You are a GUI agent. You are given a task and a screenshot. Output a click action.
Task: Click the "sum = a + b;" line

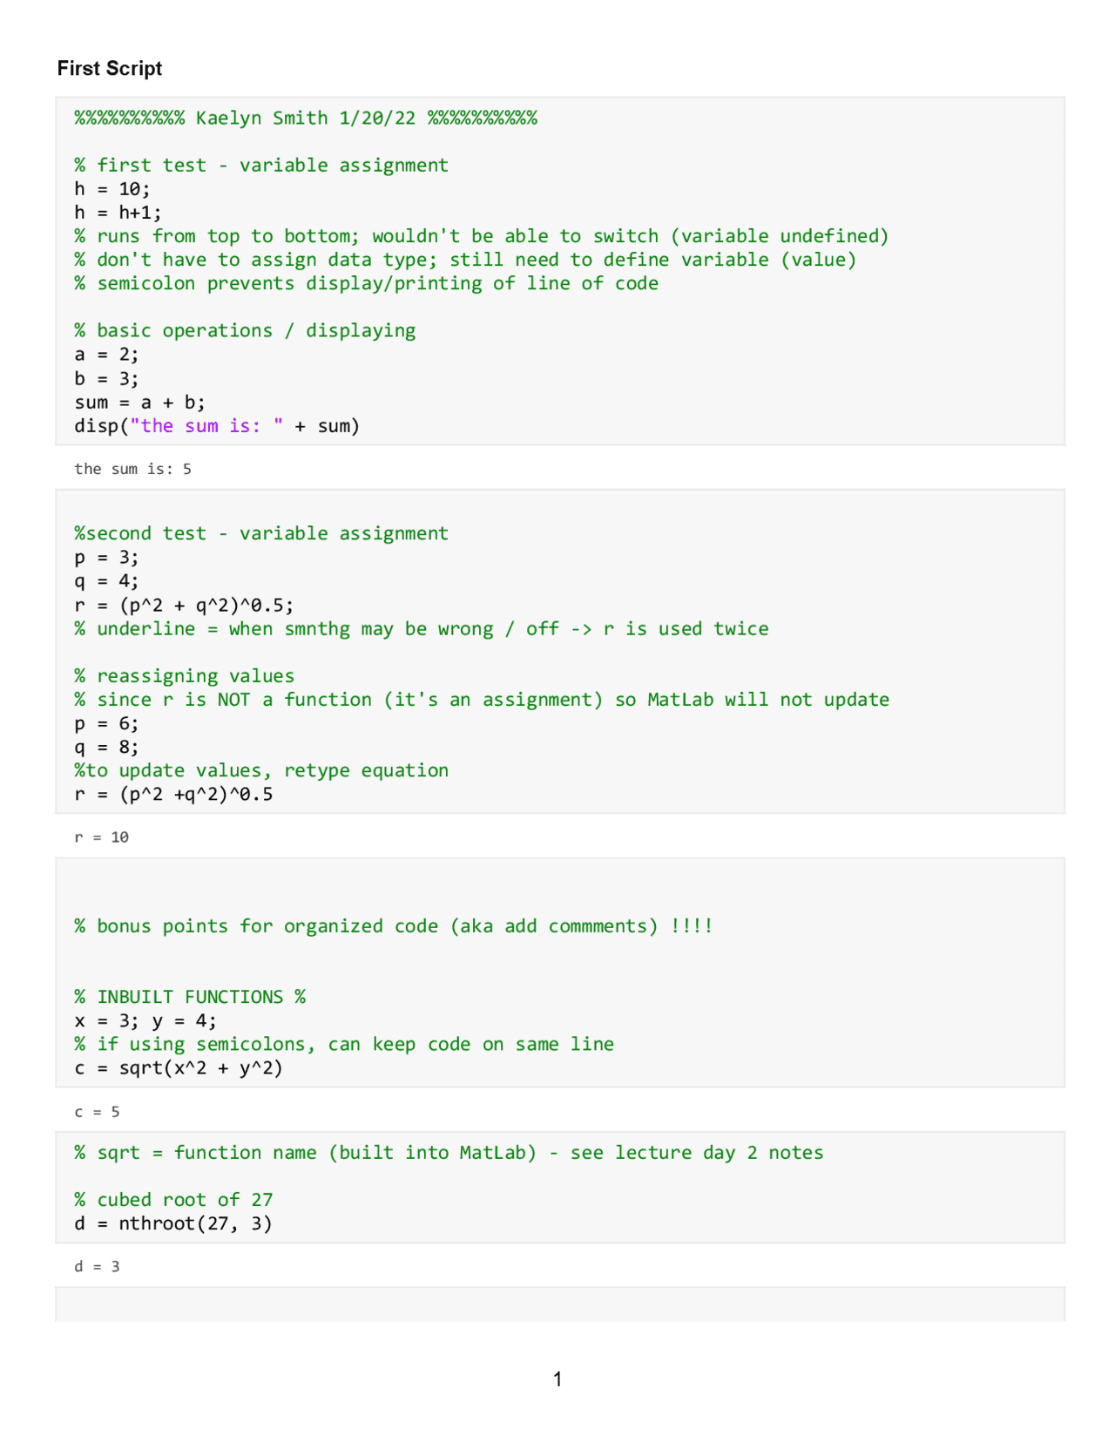pos(139,403)
